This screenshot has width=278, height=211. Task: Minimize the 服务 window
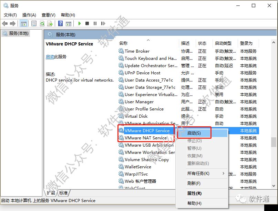point(238,6)
